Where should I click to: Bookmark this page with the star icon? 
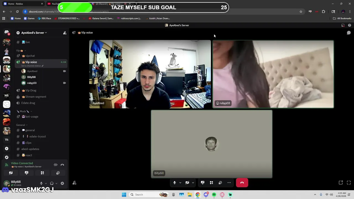point(301,12)
